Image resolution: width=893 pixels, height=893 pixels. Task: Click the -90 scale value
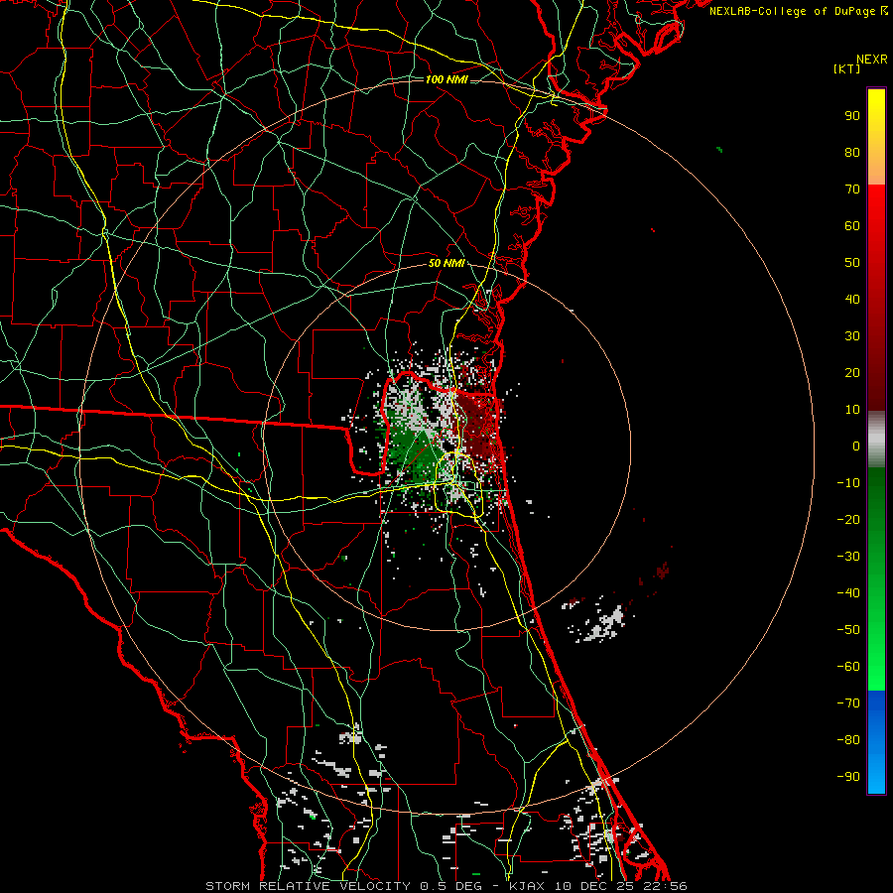848,777
